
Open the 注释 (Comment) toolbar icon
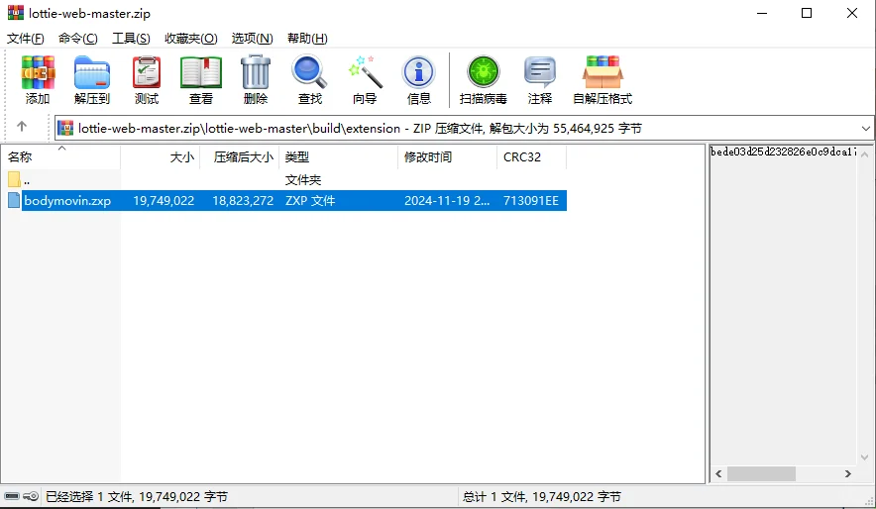pos(540,72)
